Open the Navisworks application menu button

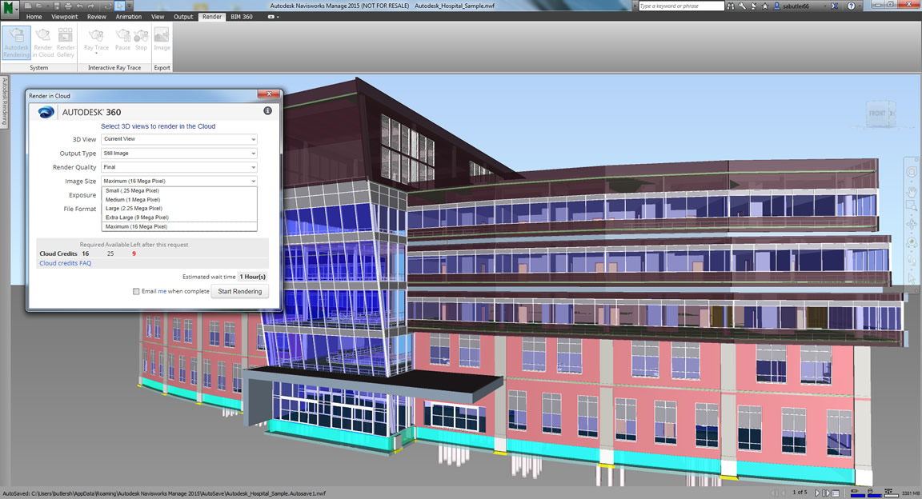click(x=10, y=9)
